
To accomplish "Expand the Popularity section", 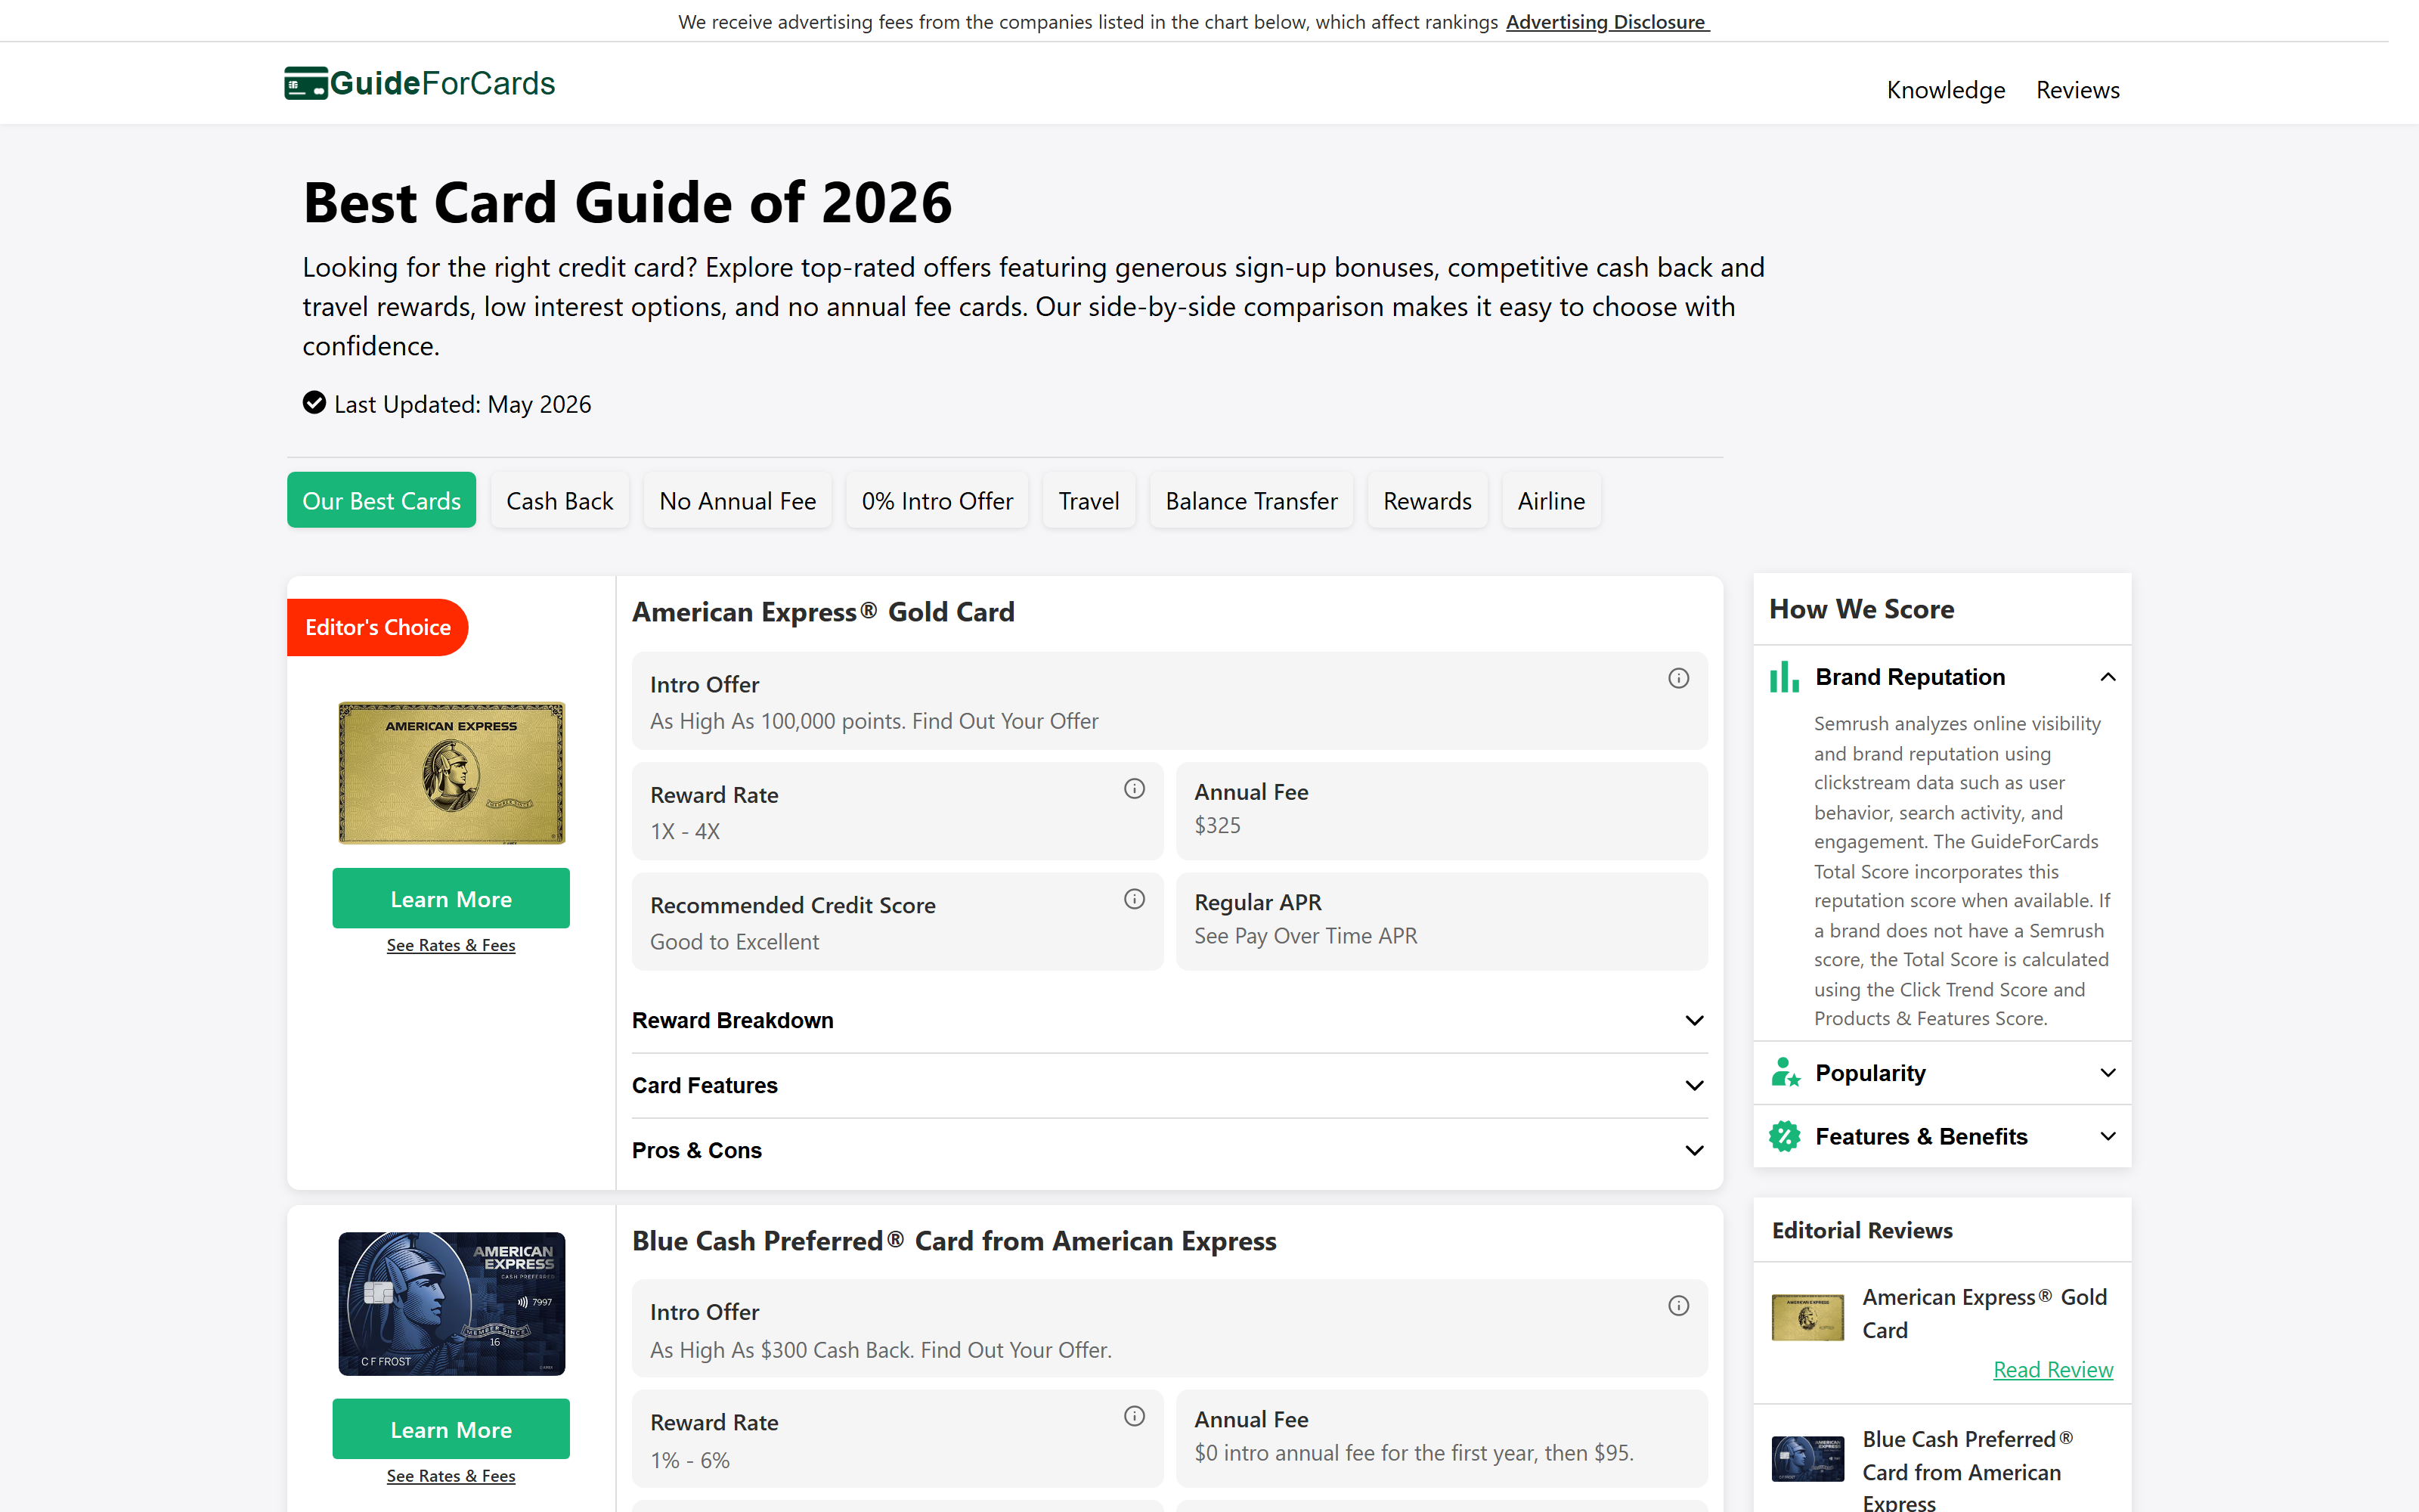I will 1942,1072.
